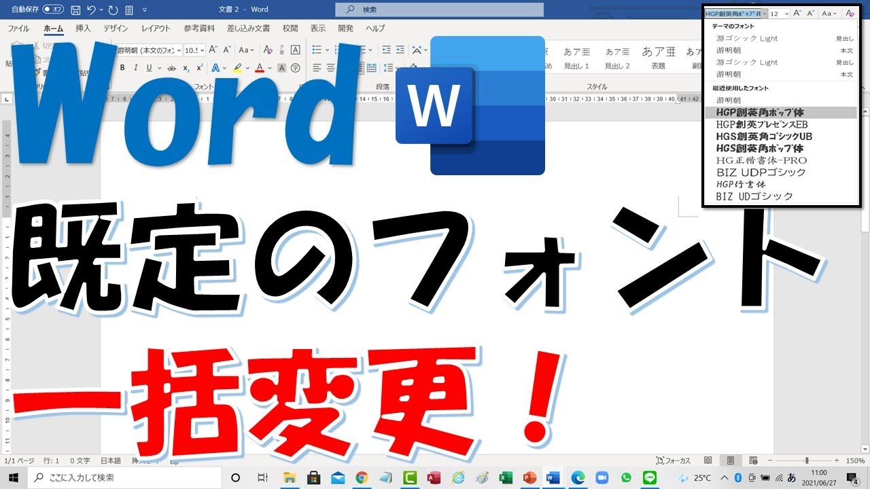Click the Windows Start button
Screen dimensions: 870x489
point(14,477)
